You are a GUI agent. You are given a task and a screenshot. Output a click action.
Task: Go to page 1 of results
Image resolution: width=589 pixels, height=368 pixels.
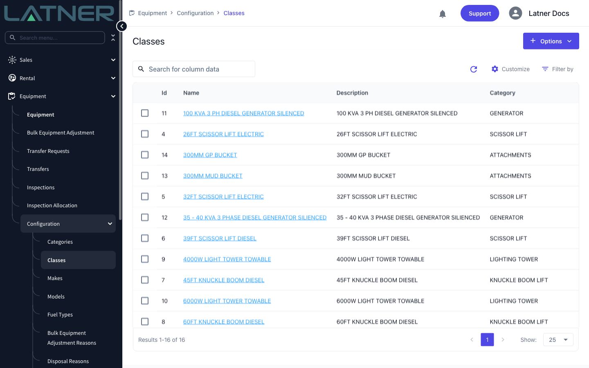point(487,340)
